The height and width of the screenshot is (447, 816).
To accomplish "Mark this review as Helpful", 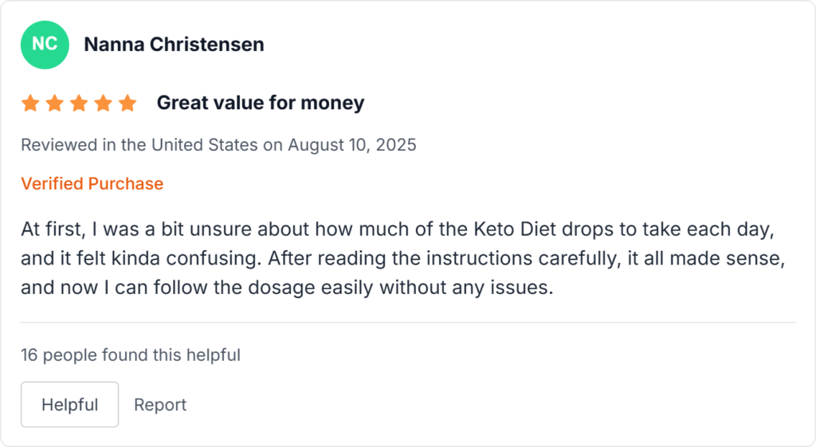I will [69, 405].
